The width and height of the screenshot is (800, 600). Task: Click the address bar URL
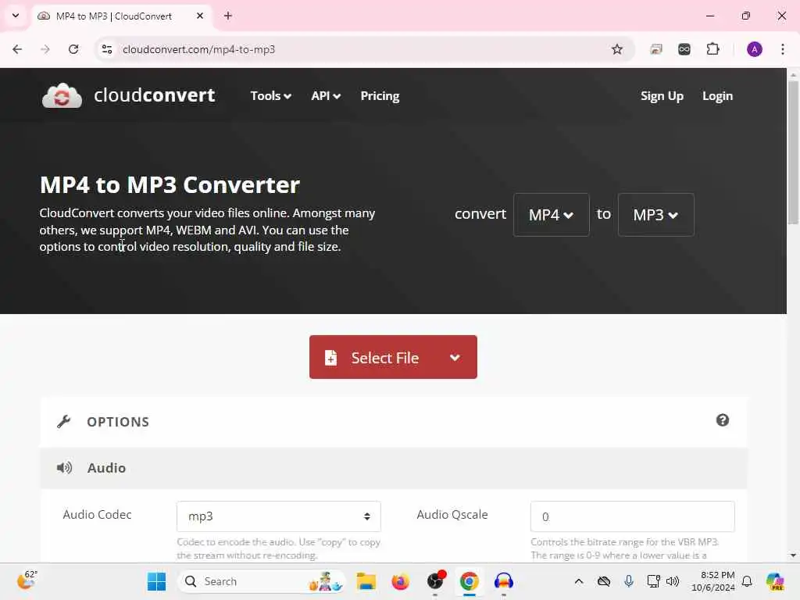pyautogui.click(x=198, y=49)
